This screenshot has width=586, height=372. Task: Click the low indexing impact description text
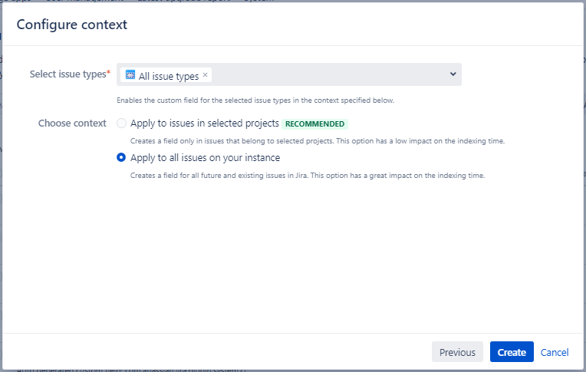(x=316, y=141)
